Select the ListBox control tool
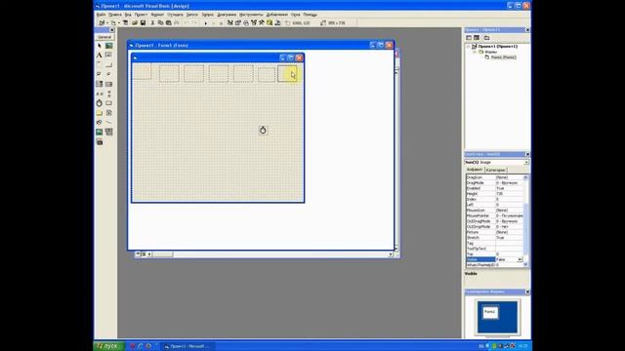The height and width of the screenshot is (351, 625). click(x=108, y=84)
